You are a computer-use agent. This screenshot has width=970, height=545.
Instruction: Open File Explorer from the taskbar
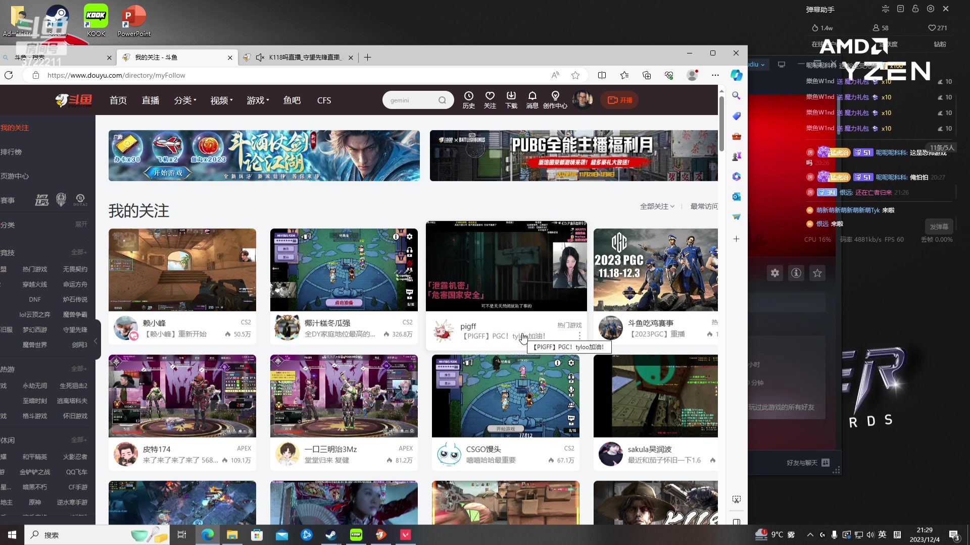pyautogui.click(x=232, y=535)
